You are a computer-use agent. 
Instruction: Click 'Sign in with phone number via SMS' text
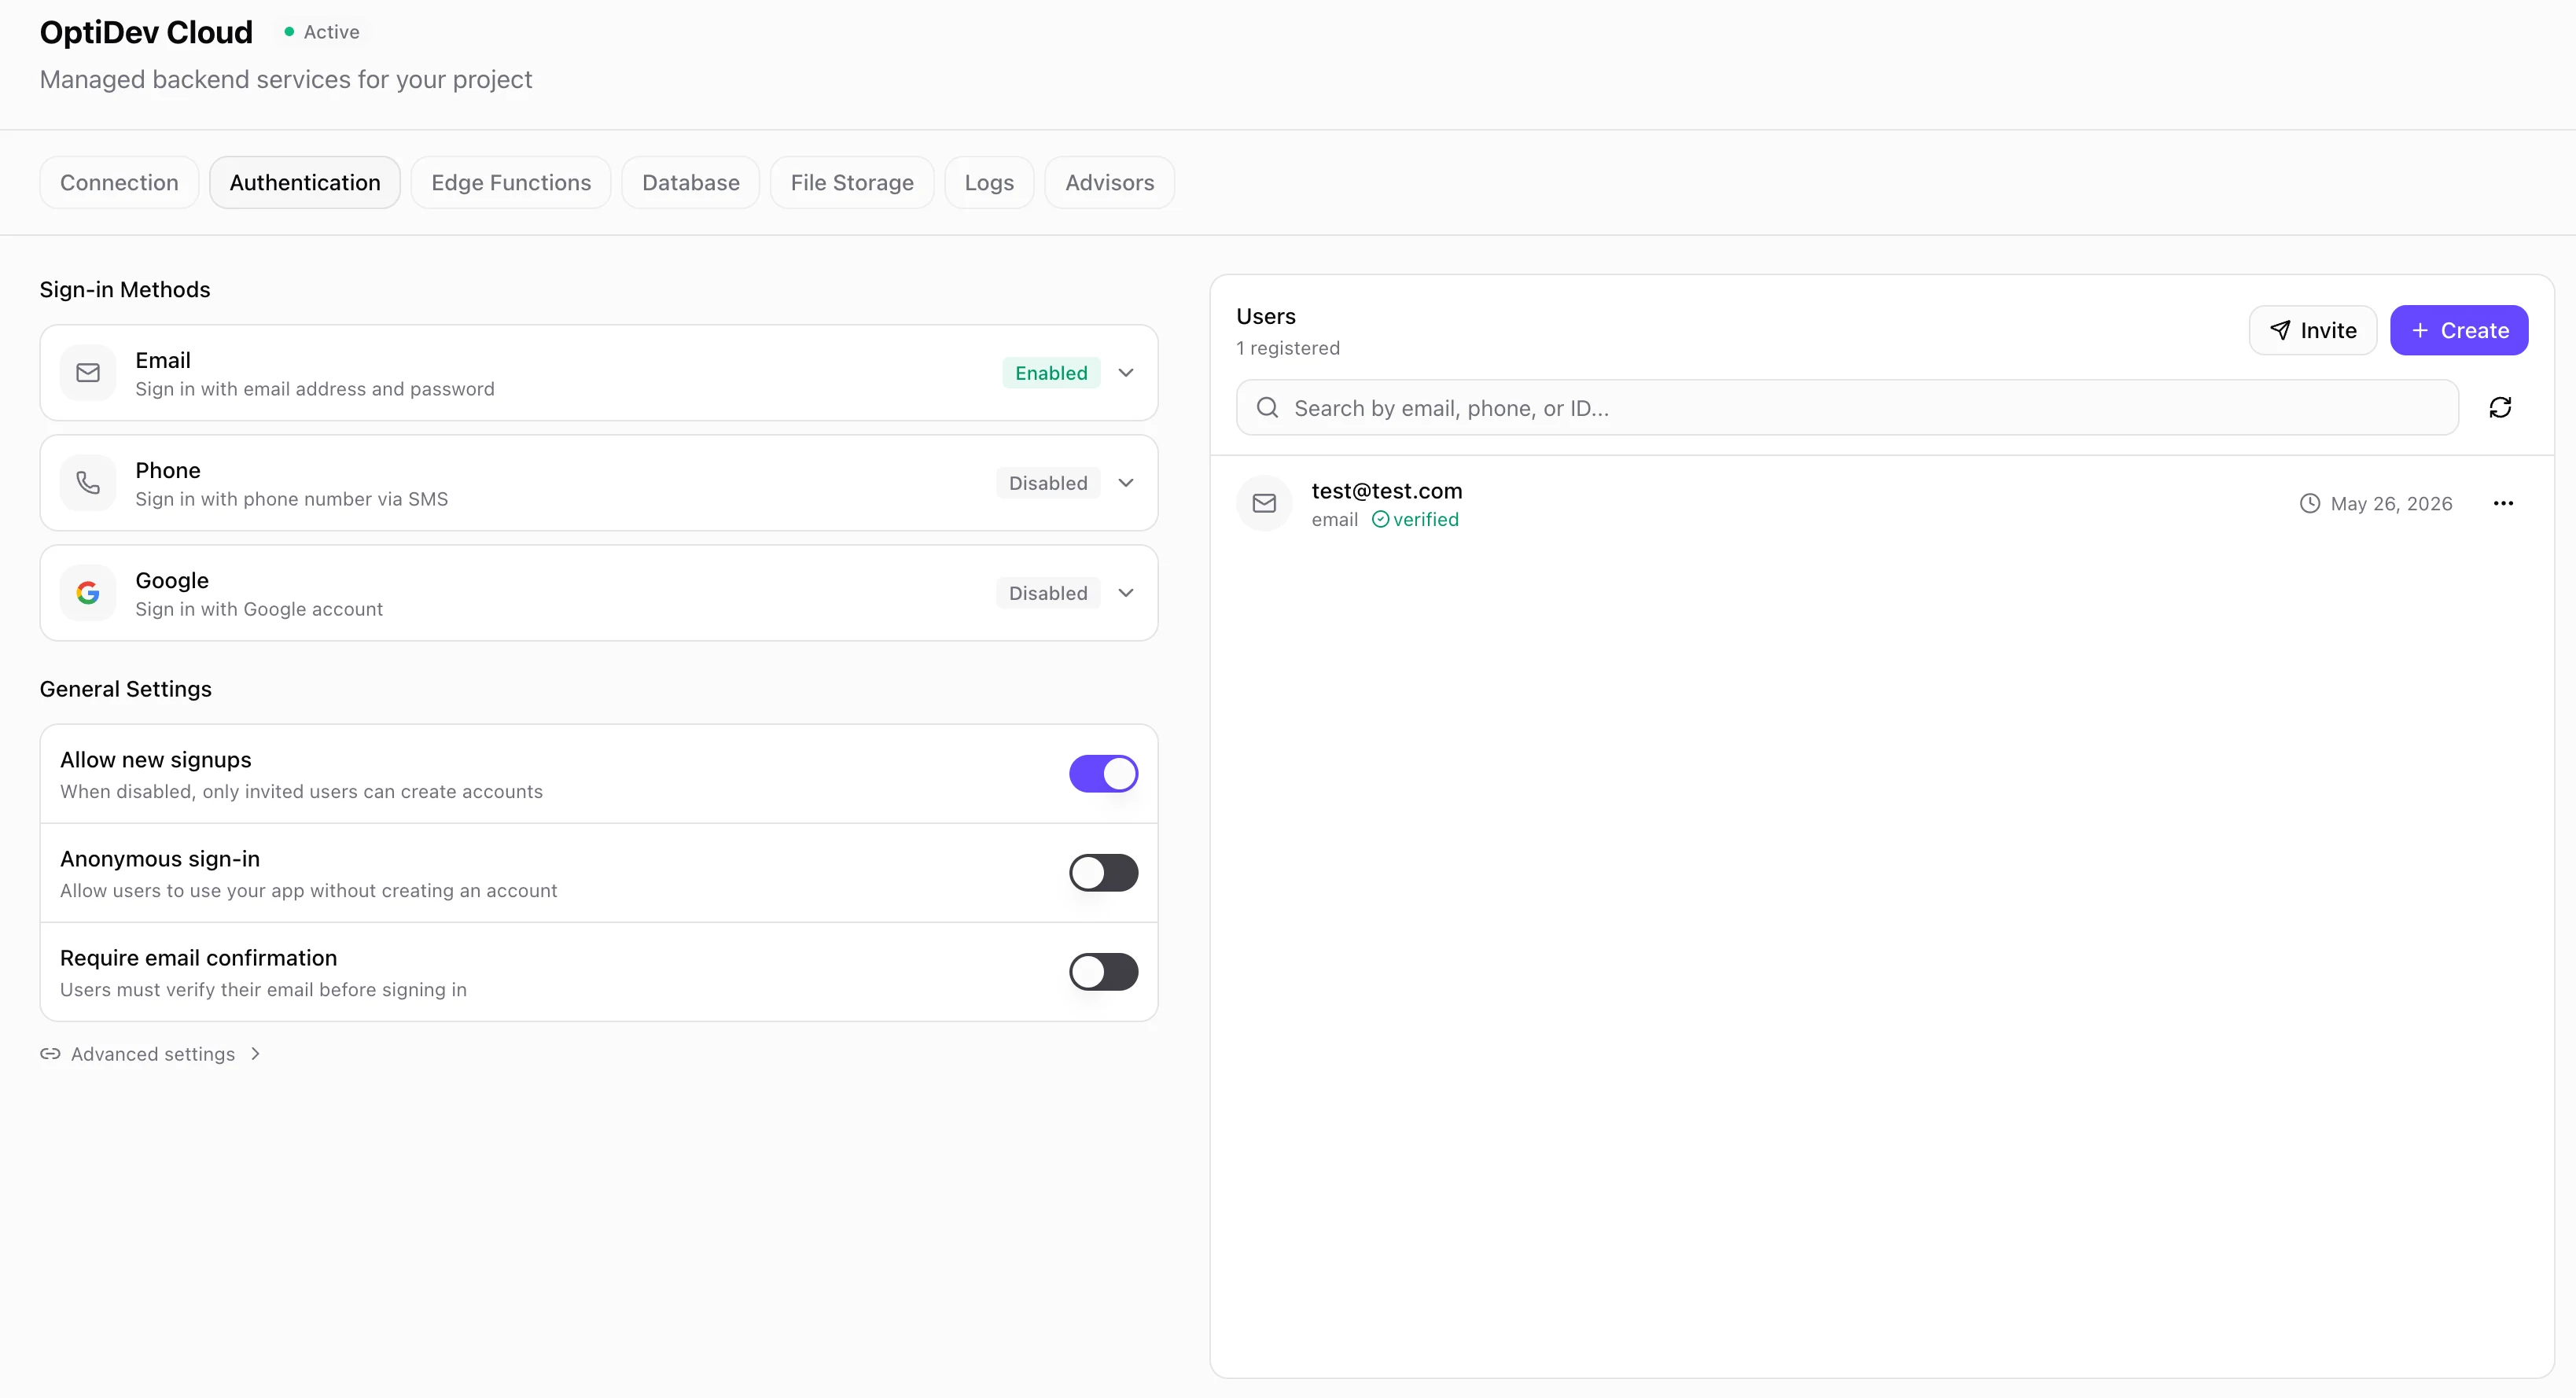tap(291, 499)
